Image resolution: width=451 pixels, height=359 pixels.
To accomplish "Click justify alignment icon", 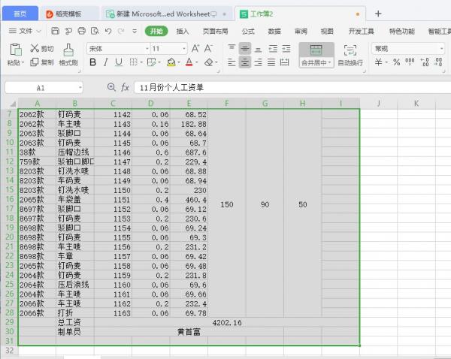I will click(271, 62).
